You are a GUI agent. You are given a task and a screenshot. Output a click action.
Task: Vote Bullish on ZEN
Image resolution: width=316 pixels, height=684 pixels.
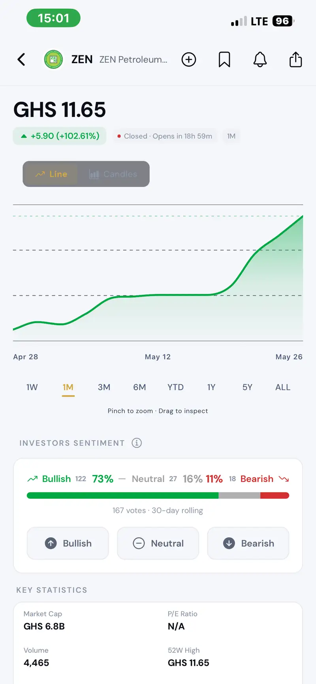coord(68,543)
